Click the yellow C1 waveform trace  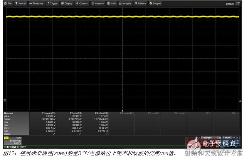click(x=123, y=17)
